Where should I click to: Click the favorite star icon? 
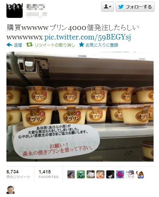[x=82, y=45]
